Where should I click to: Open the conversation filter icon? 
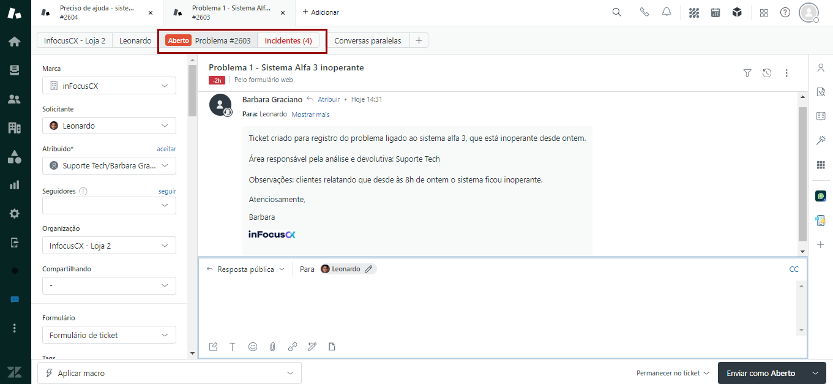(747, 73)
